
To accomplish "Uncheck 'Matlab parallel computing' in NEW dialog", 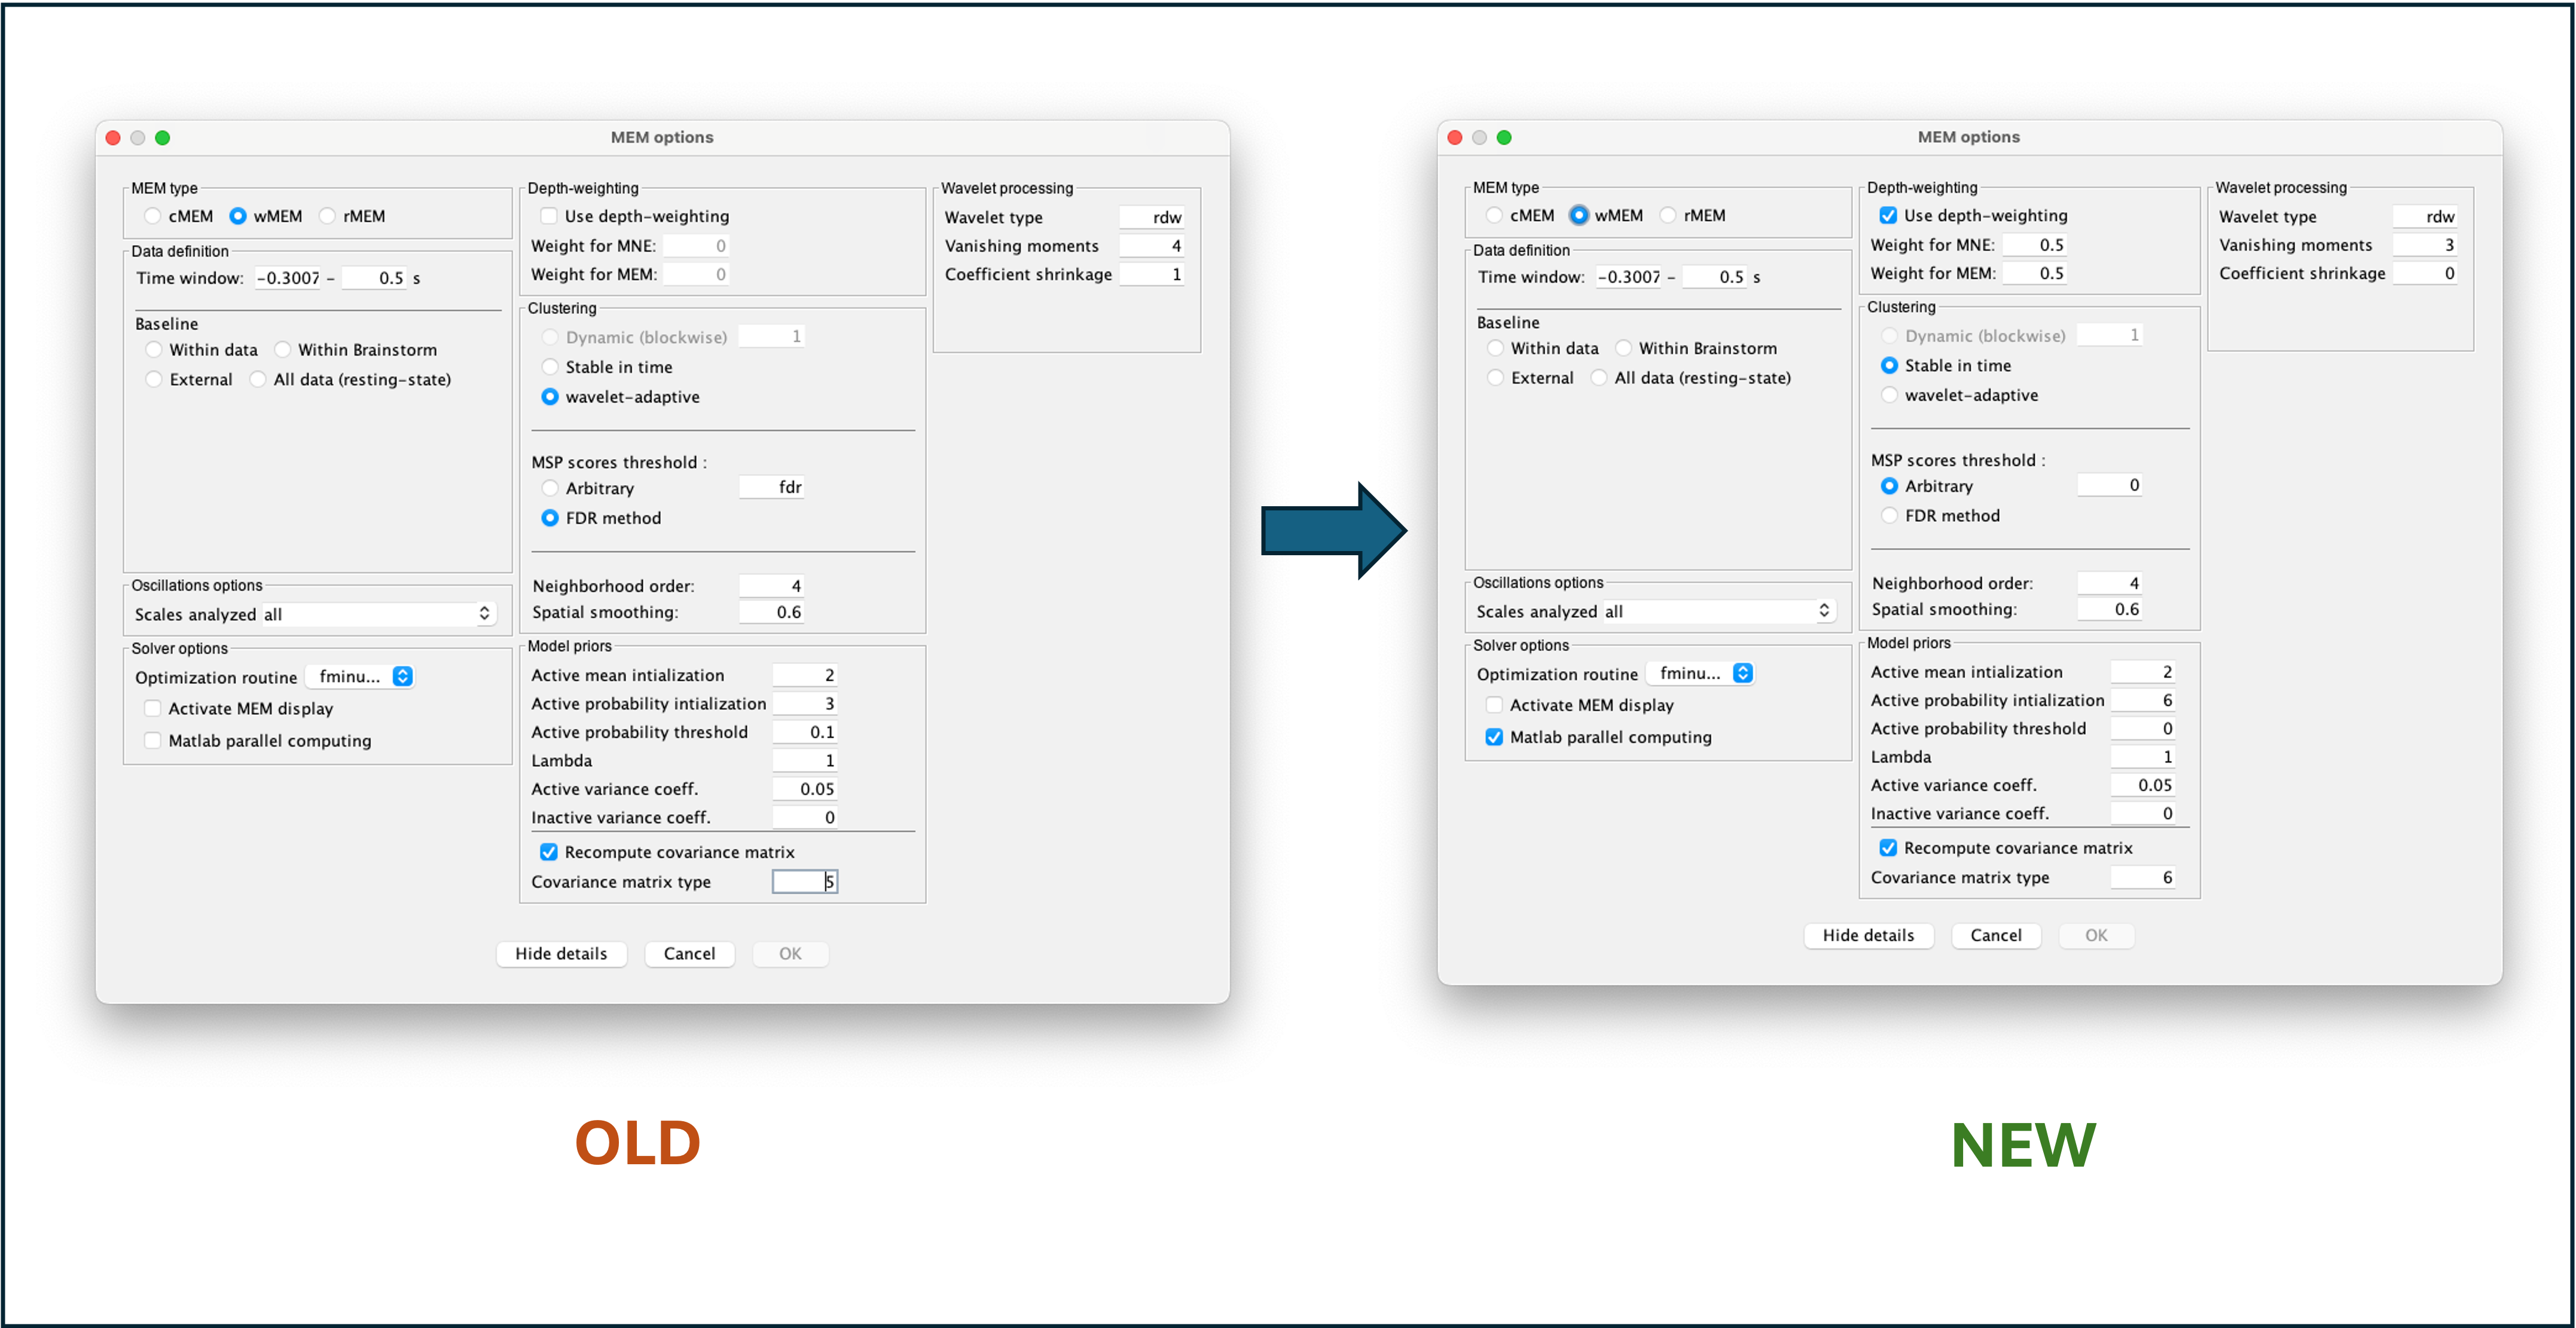I will (x=1494, y=736).
